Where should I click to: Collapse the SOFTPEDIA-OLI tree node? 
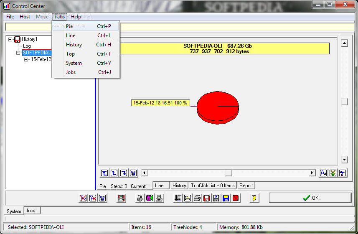pyautogui.click(x=18, y=53)
